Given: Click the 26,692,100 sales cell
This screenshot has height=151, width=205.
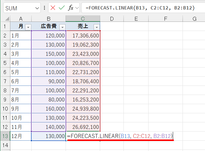Looking at the screenshot, I should click(83, 127).
